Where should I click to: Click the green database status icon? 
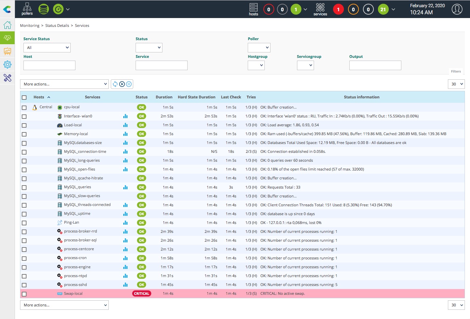[43, 9]
